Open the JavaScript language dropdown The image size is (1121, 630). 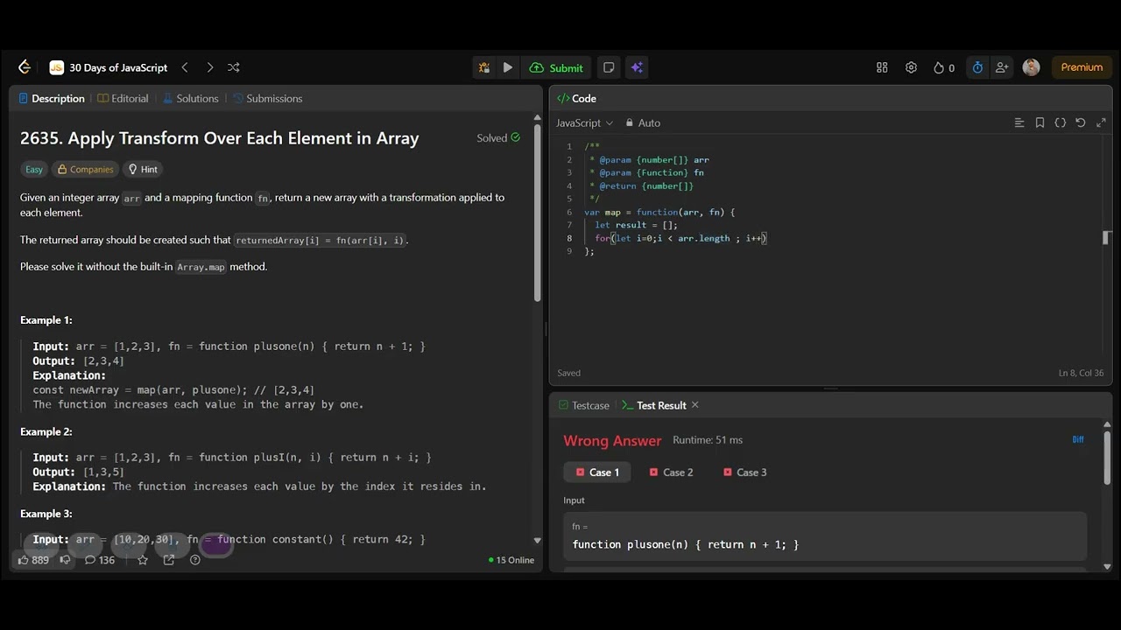click(x=584, y=122)
